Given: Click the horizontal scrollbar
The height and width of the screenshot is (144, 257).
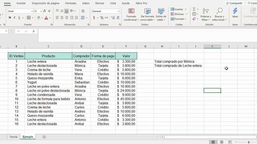Looking at the screenshot, I should [x=210, y=137].
